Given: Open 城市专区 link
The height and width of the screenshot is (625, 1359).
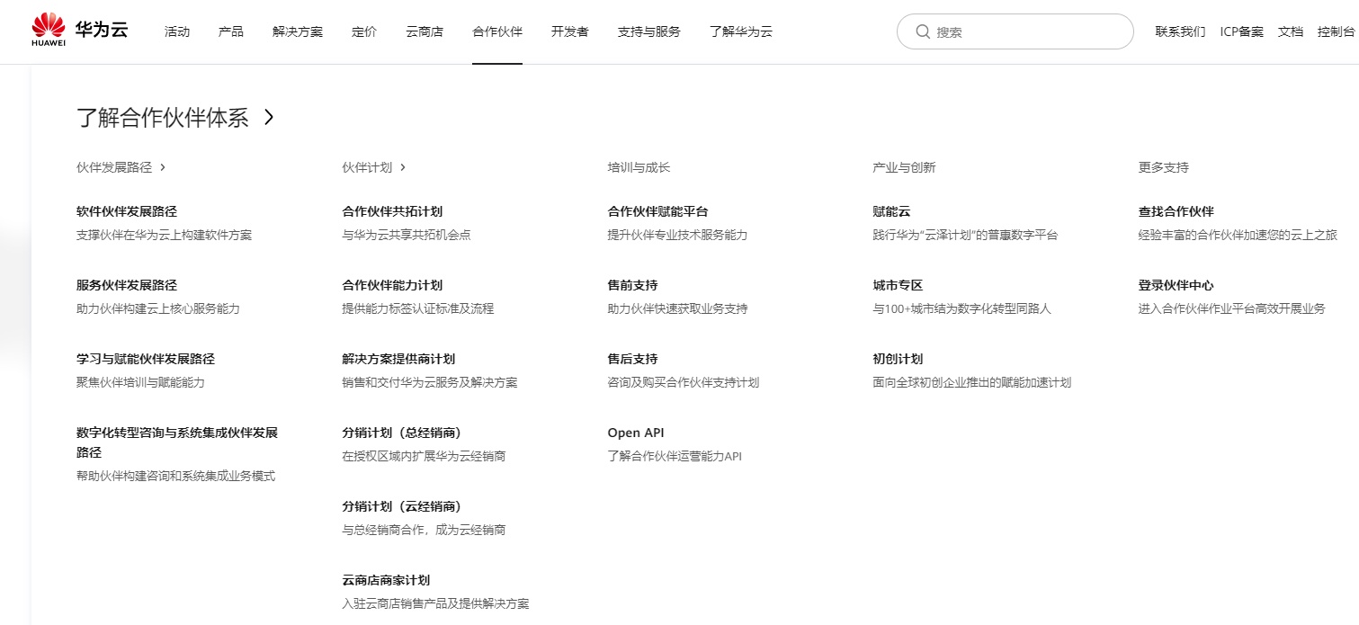Looking at the screenshot, I should (898, 285).
